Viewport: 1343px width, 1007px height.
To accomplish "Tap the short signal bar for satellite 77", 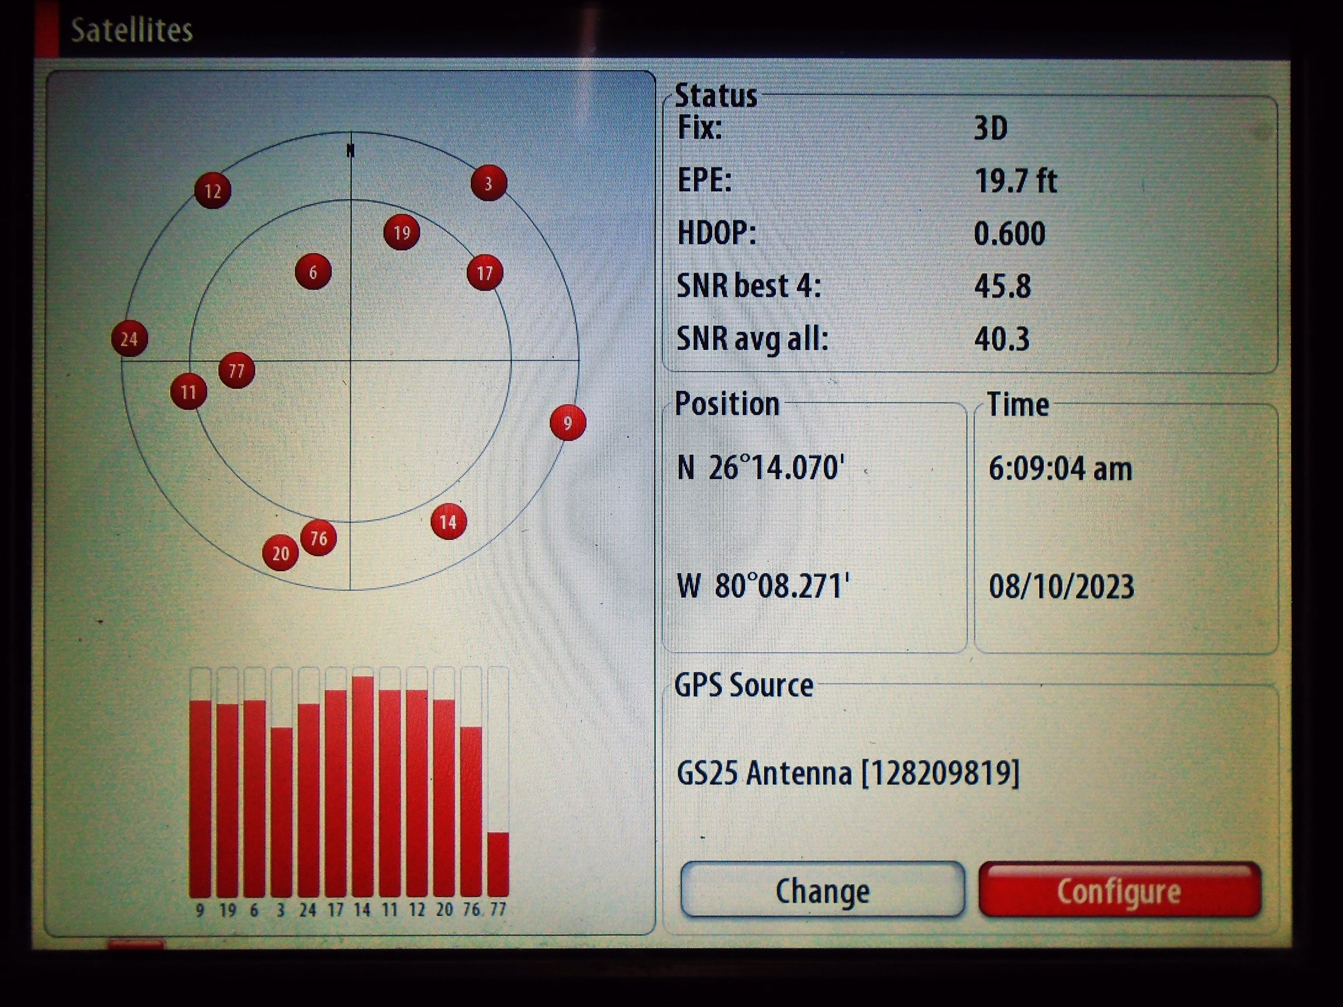I will pyautogui.click(x=498, y=865).
